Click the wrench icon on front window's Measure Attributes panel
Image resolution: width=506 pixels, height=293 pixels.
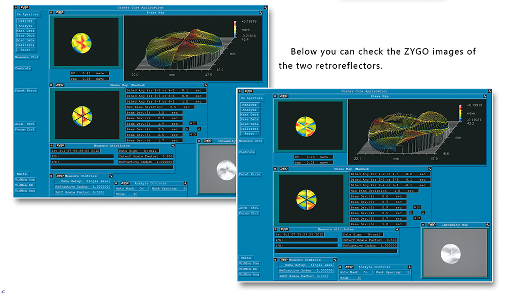(x=398, y=229)
